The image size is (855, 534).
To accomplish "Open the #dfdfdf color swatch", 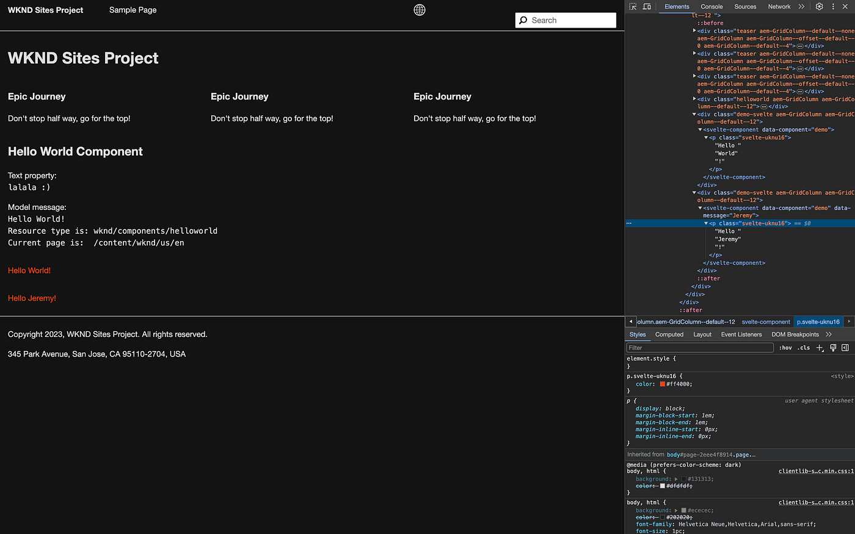I will click(x=662, y=486).
